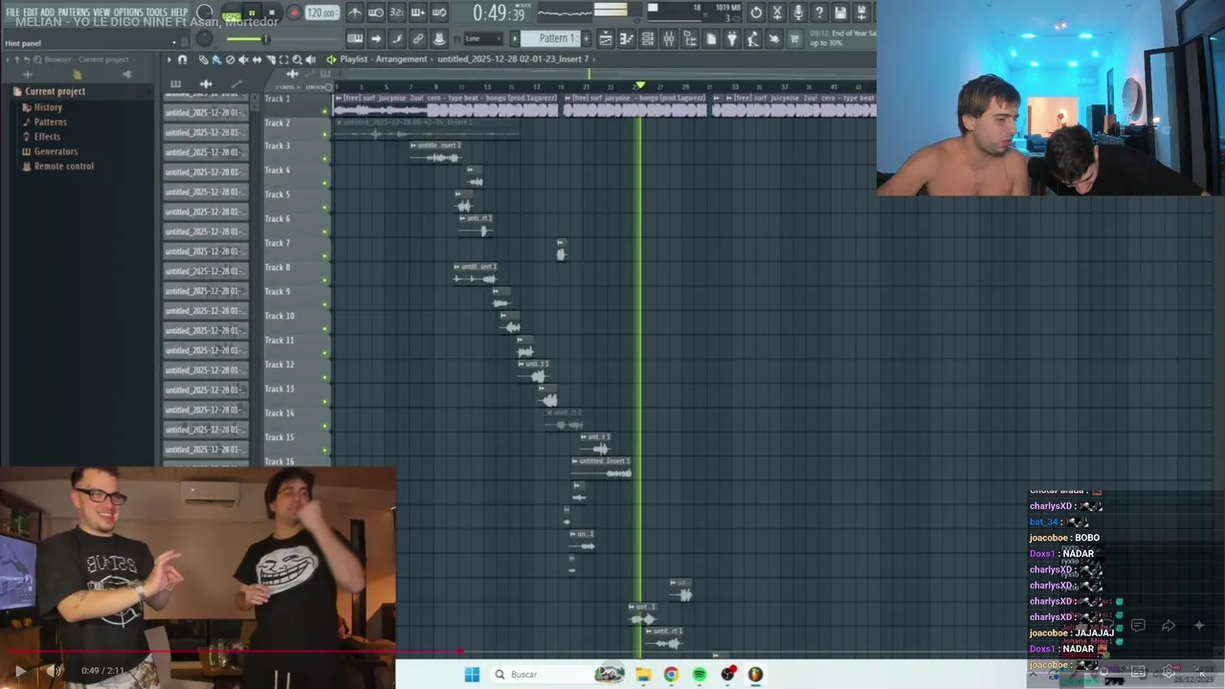1225x689 pixels.
Task: Open the plugin picker plug icon
Action: pyautogui.click(x=732, y=38)
